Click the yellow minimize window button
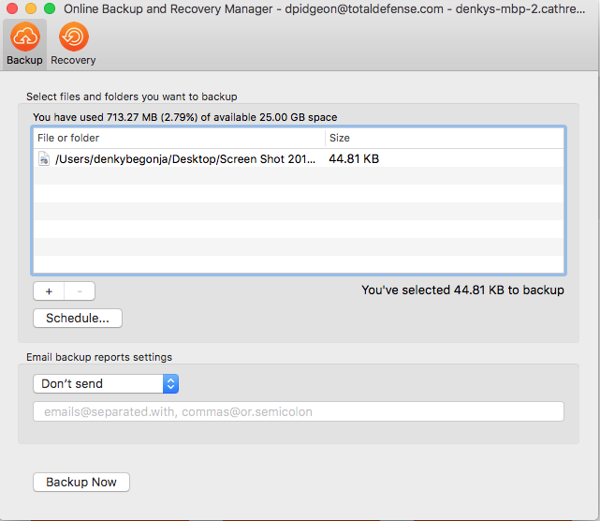 point(31,8)
